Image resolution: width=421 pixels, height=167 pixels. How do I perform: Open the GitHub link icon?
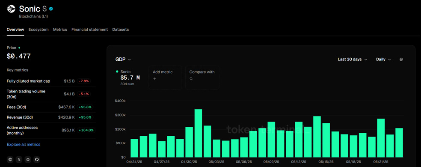pyautogui.click(x=37, y=159)
